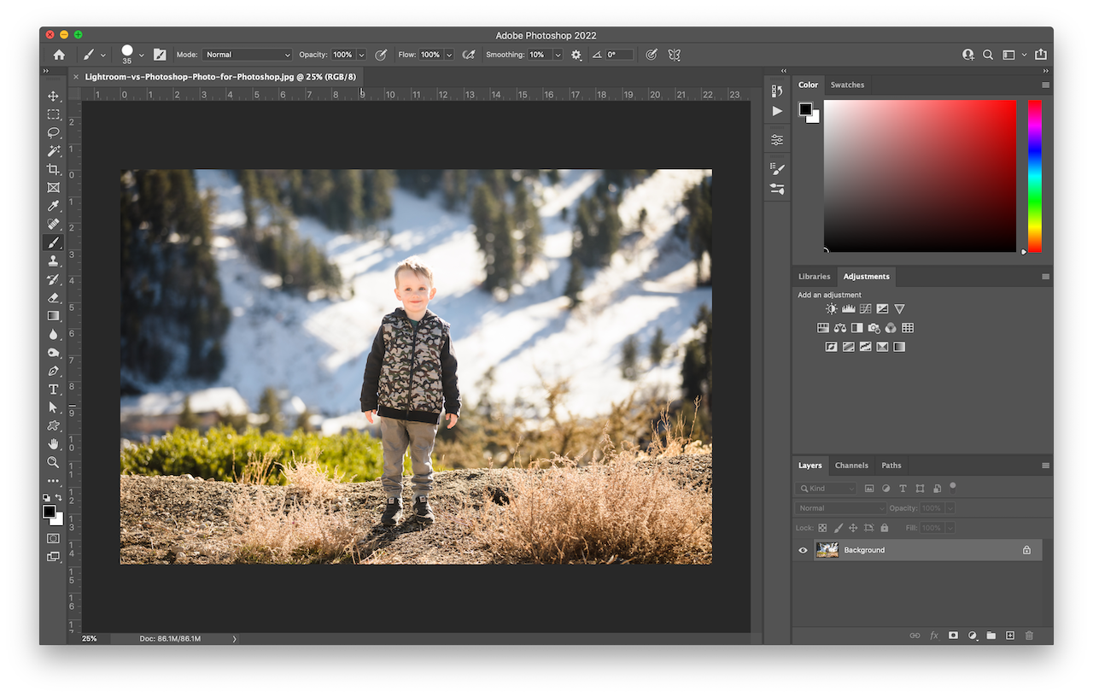Open the Properties panel icon

(x=777, y=139)
